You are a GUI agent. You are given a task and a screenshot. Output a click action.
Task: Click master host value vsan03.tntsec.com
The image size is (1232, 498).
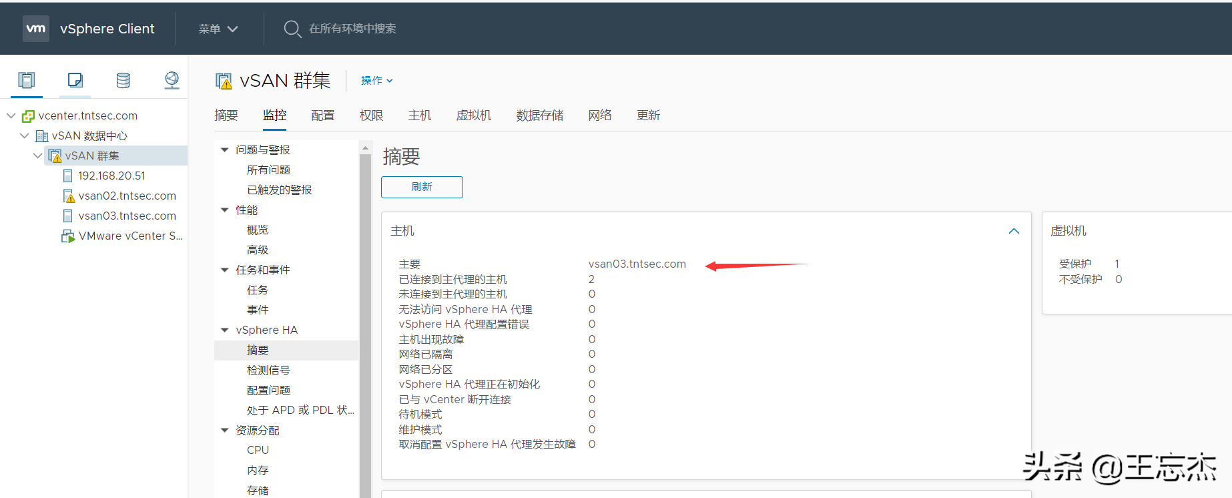[637, 264]
